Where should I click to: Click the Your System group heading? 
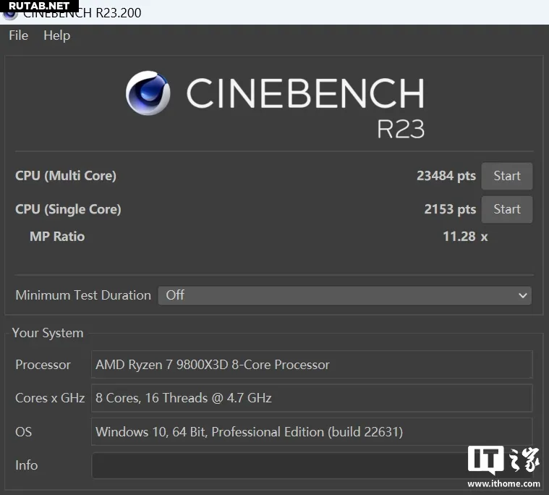(x=48, y=333)
